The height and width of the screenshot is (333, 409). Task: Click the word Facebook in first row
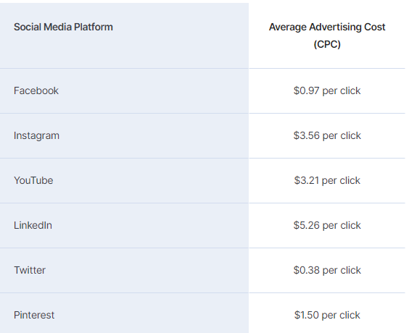coord(36,91)
